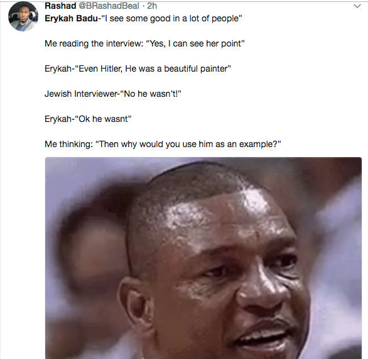Click the bold "Erykah Badu" text
Screen dimensions: 368x359
pos(72,18)
